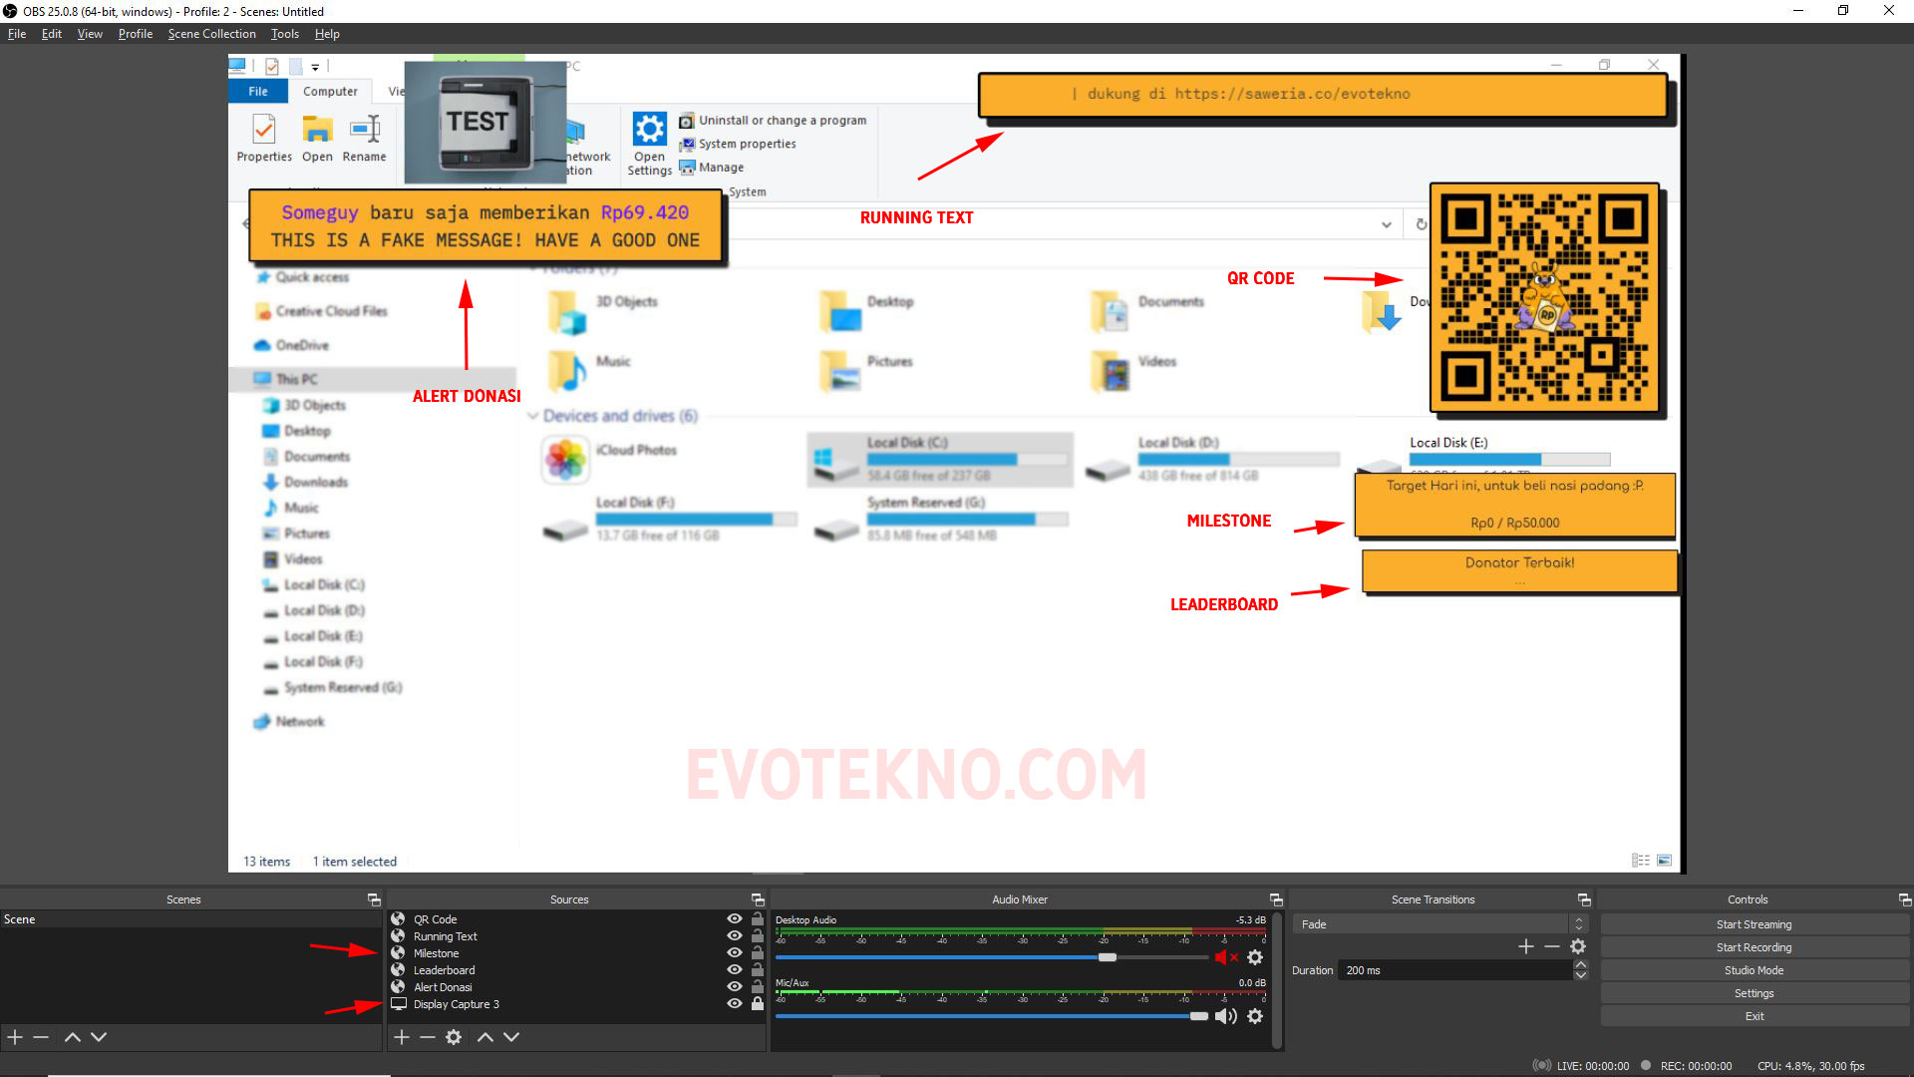Unmute Desktop Audio via red speaker icon
The width and height of the screenshot is (1914, 1077).
(1225, 957)
